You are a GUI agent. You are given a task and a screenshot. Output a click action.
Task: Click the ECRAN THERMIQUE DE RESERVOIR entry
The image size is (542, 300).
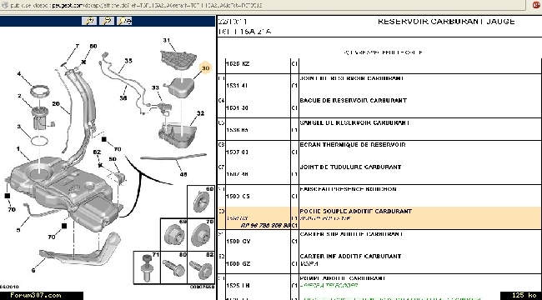[x=353, y=145]
